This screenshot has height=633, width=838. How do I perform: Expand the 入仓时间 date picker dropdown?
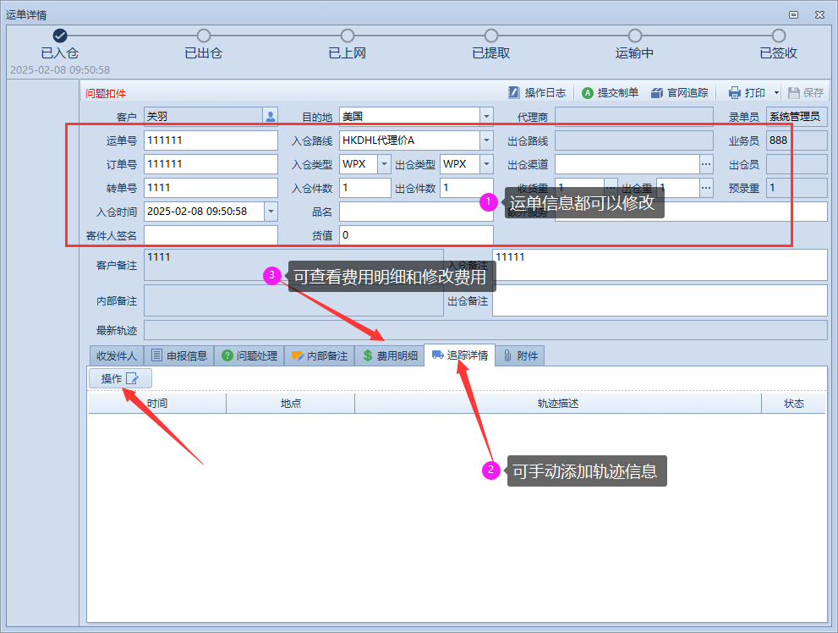point(271,212)
